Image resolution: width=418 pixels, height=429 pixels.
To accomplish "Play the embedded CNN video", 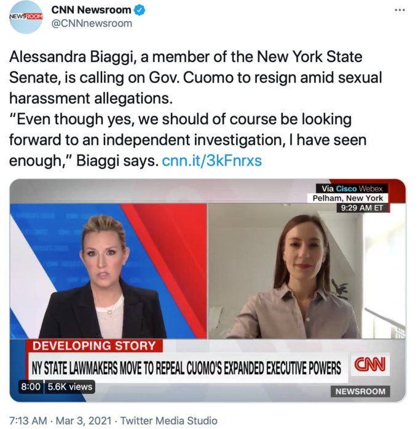I will click(x=208, y=291).
